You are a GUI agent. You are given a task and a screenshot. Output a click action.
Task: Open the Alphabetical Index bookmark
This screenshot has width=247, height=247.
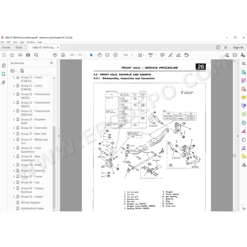(x=32, y=209)
